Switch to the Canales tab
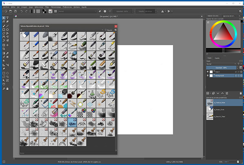 (217, 58)
